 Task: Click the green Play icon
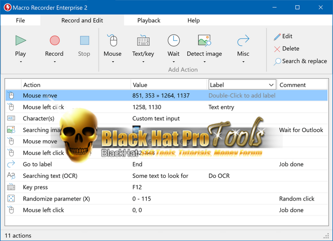coord(20,40)
